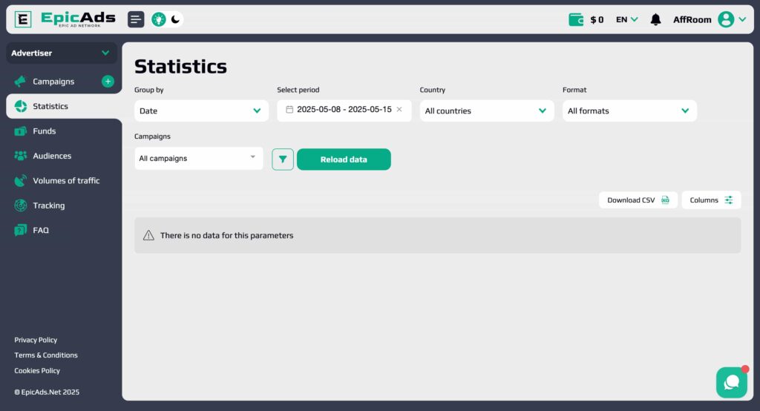This screenshot has height=411, width=760.
Task: Click the Reload data button
Action: [x=344, y=160]
